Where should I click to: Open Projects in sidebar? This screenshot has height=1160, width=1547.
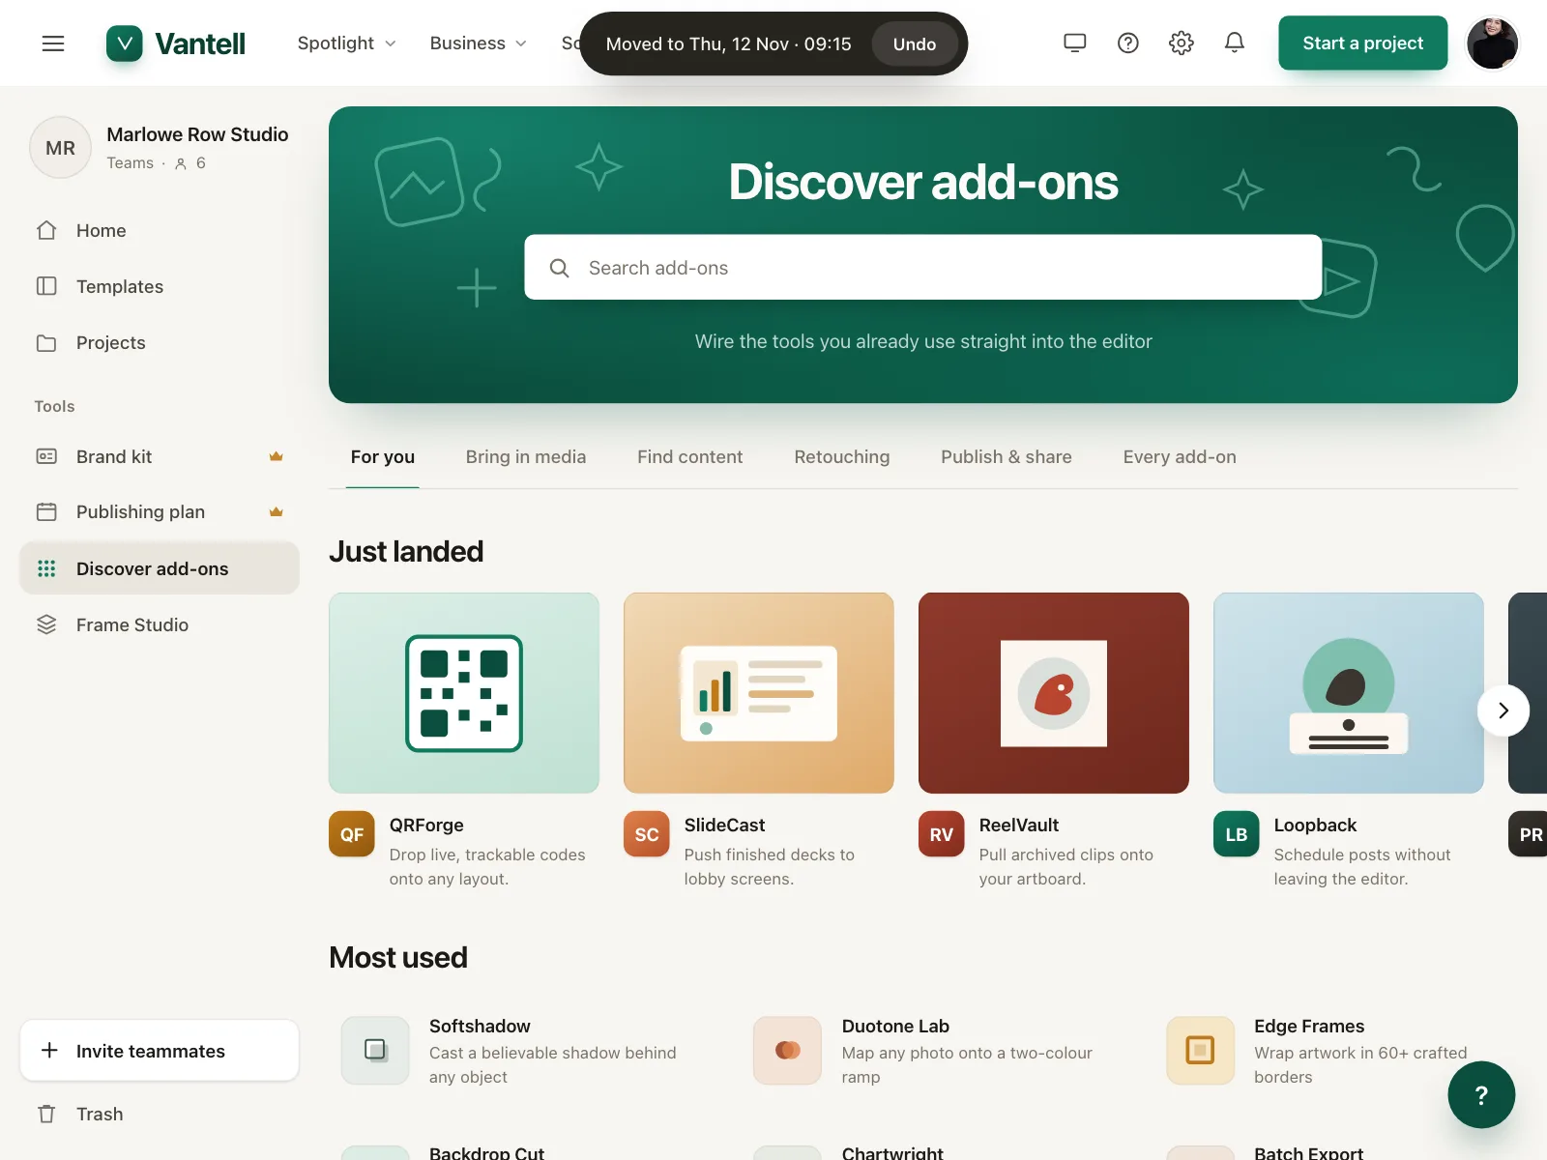point(160,342)
